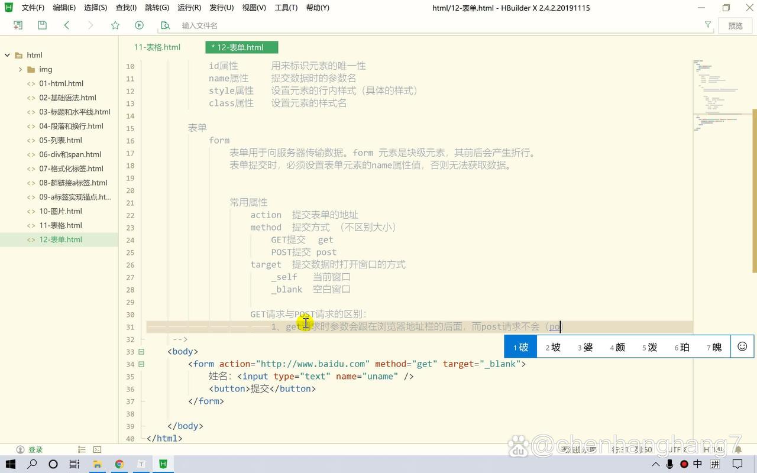Click the 登录 login link
The width and height of the screenshot is (757, 473).
tap(35, 449)
